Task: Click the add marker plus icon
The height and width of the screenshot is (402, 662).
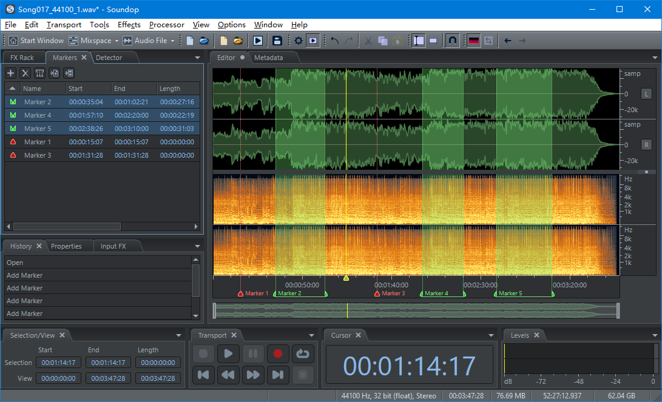Action: coord(10,73)
